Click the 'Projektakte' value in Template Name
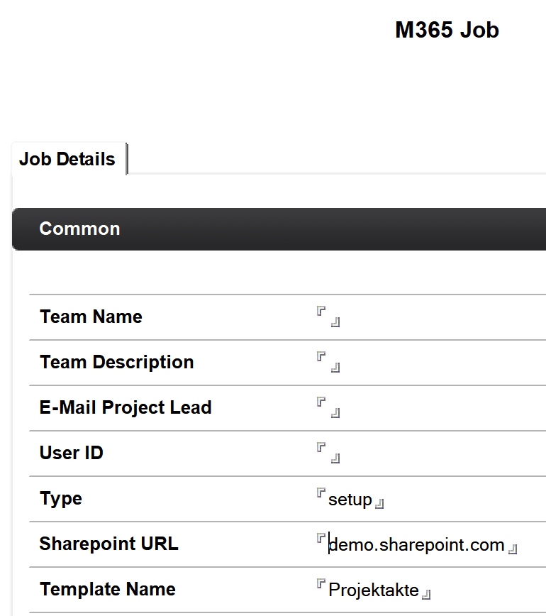Viewport: 546px width, 616px height. coord(374,590)
